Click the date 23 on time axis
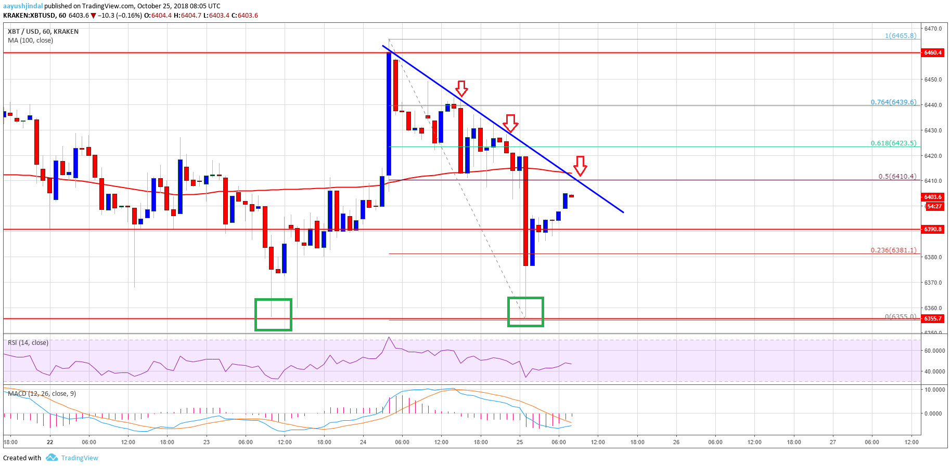The image size is (951, 467). point(207,442)
